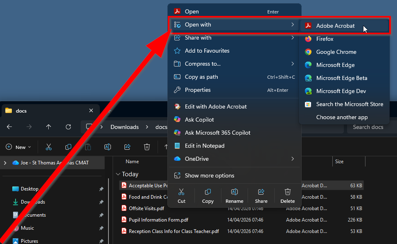Expand the OneDrive submenu
Screen dimensions: 397x244
(292, 159)
